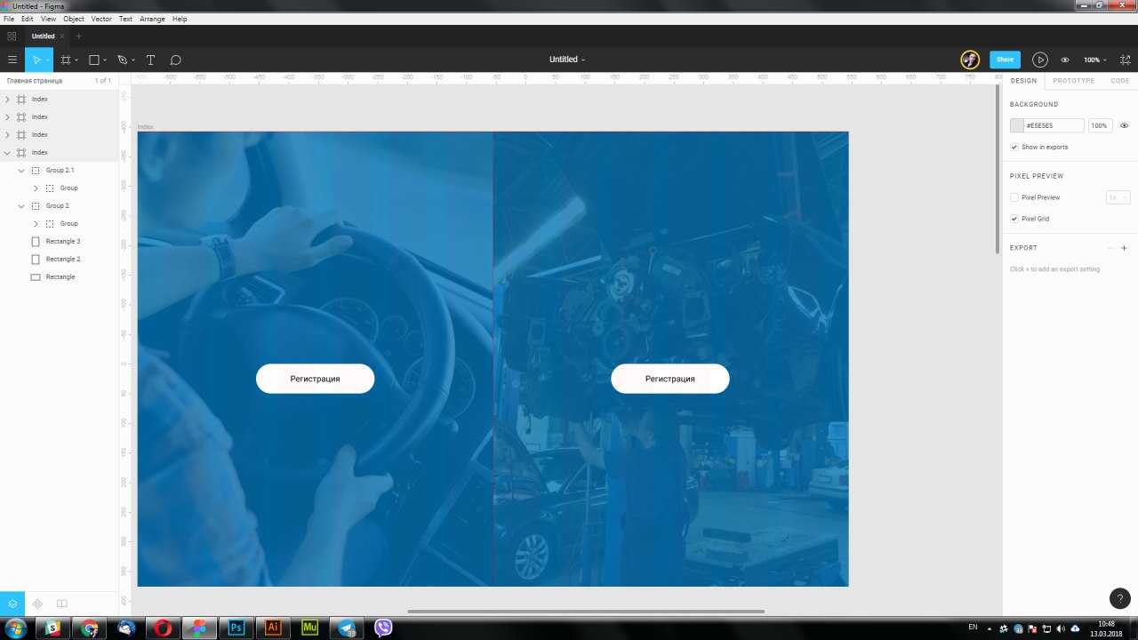Expand the second Index frame layer
Screen dimensions: 1138x640
[x=7, y=117]
